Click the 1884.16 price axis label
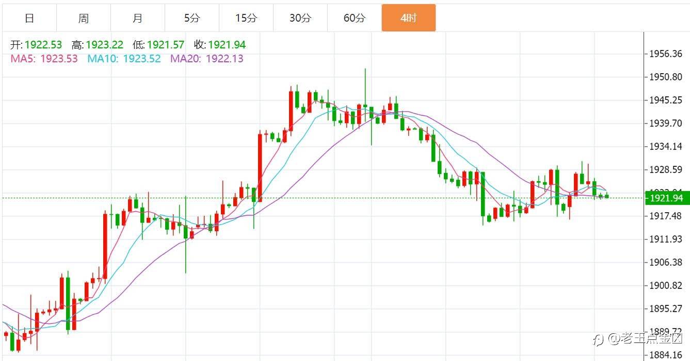 click(x=666, y=355)
